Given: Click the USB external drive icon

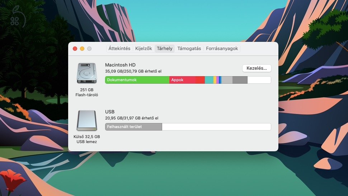Looking at the screenshot, I should (87, 120).
